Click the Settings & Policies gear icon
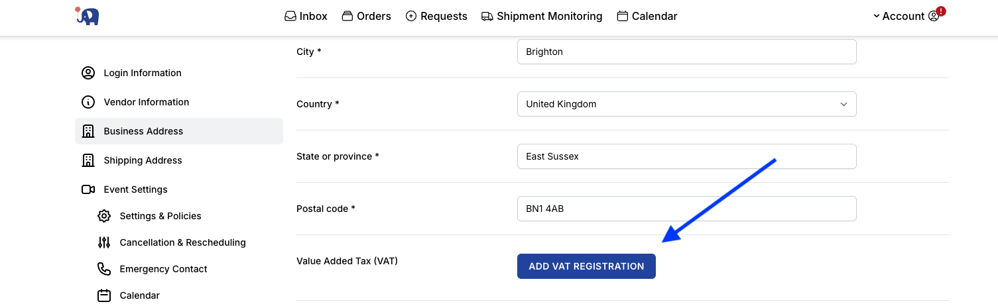This screenshot has width=998, height=306. coord(104,216)
